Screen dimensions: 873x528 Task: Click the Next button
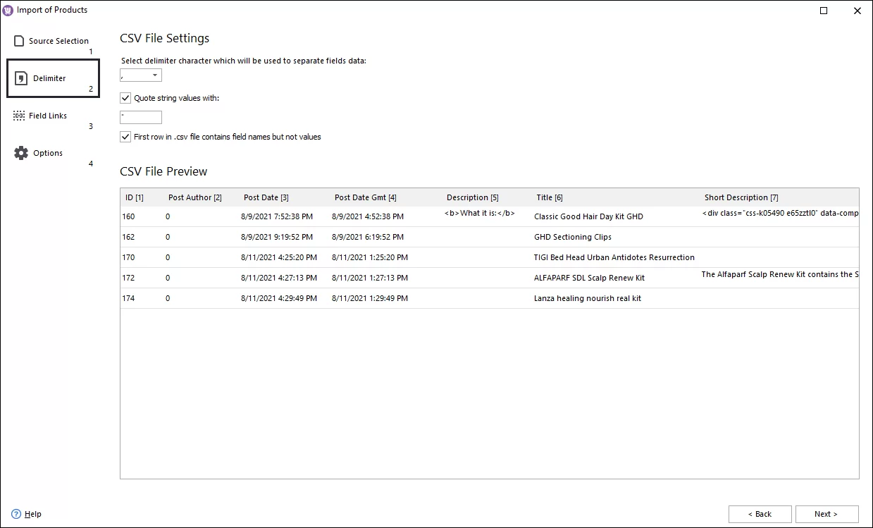pyautogui.click(x=826, y=514)
